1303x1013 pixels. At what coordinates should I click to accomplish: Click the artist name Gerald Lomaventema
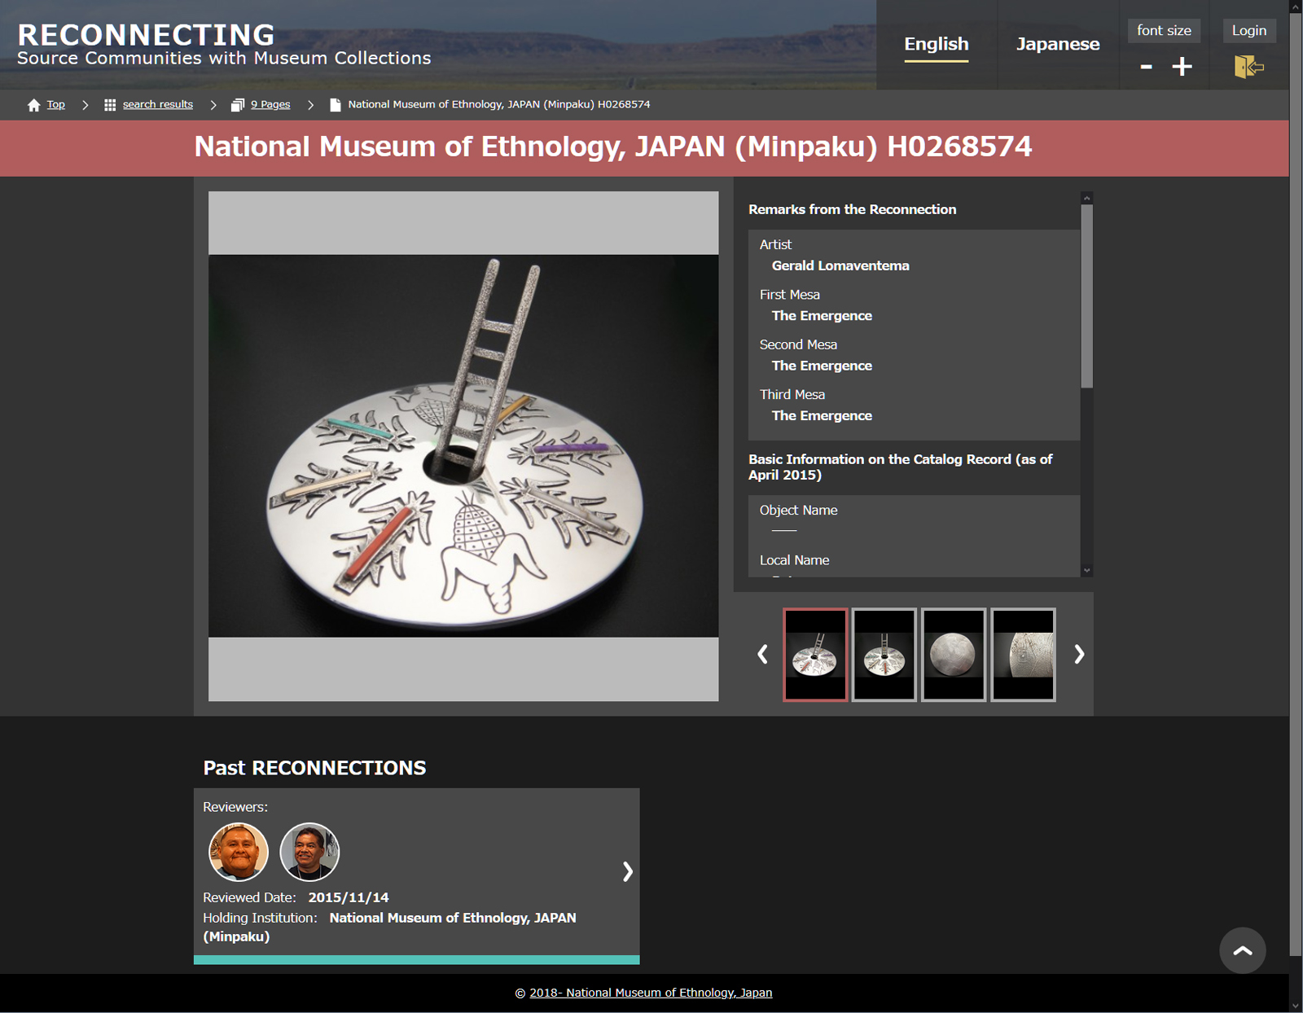(840, 265)
